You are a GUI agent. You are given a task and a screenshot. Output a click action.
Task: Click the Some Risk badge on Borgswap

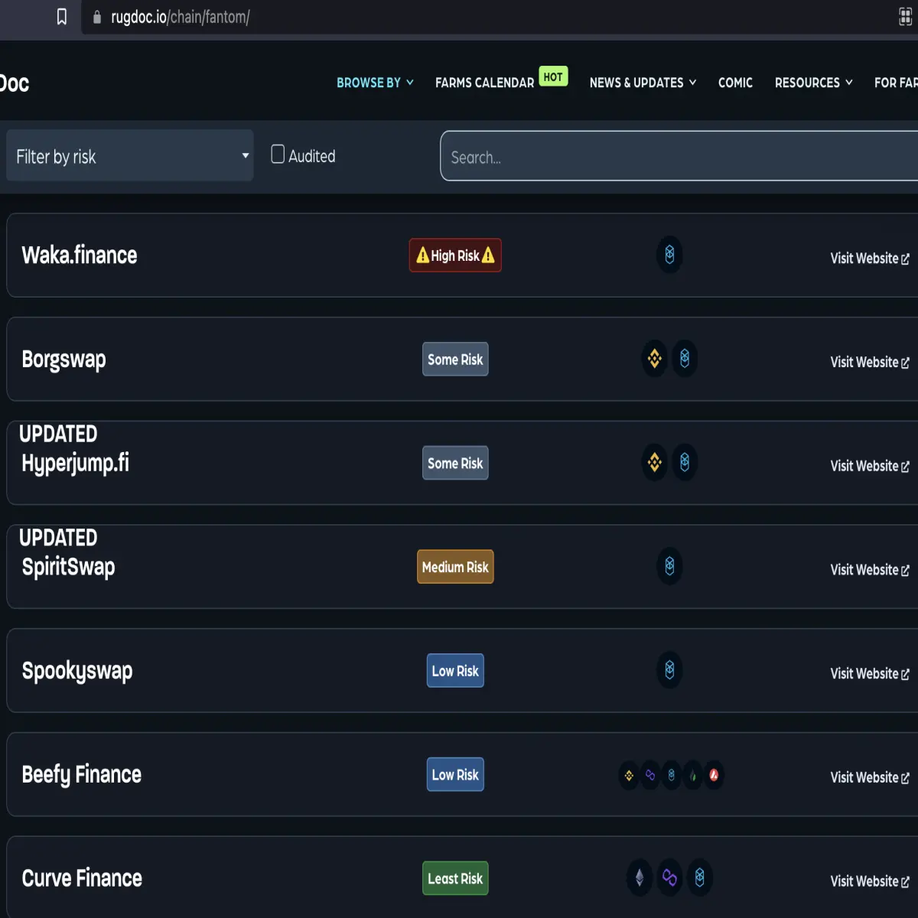[455, 359]
